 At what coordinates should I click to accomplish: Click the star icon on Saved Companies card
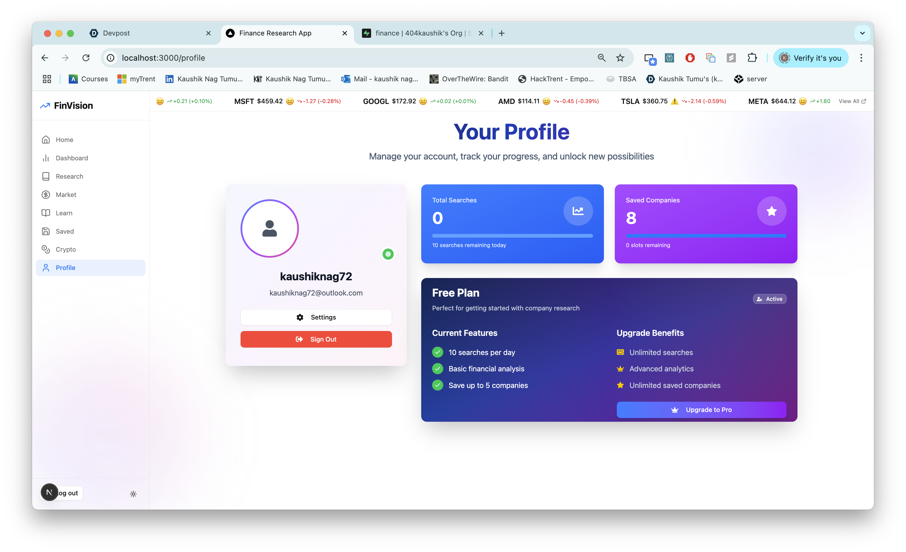771,211
